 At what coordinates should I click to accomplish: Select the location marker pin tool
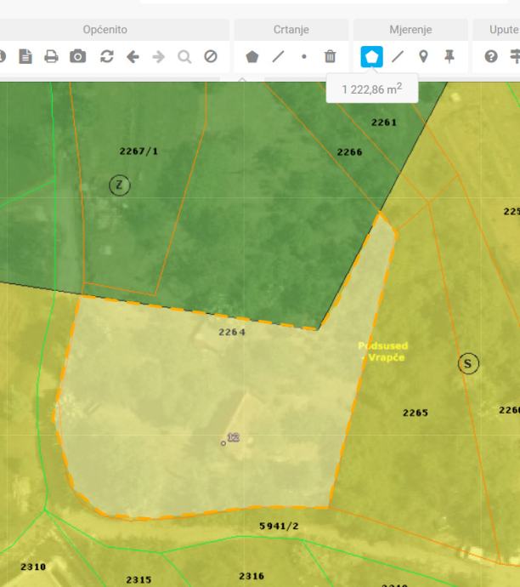coord(423,57)
